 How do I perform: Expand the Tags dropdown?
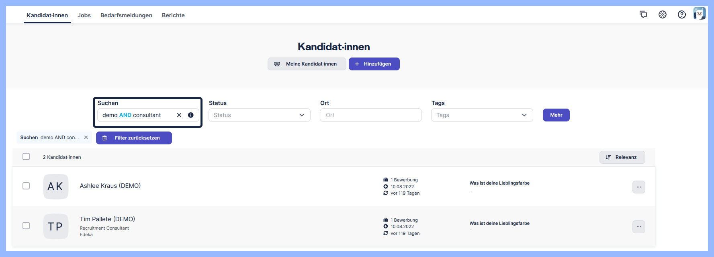(x=482, y=115)
